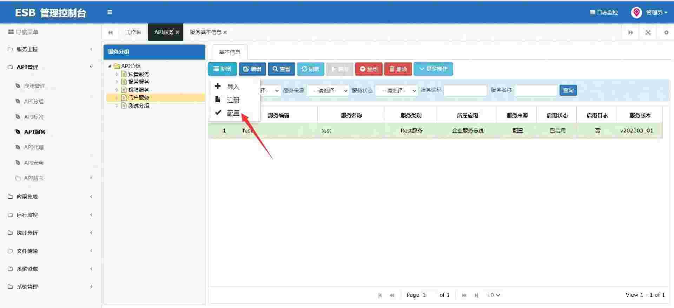Expand the 服务工程 sidebar menu
The image size is (674, 308).
pyautogui.click(x=51, y=49)
